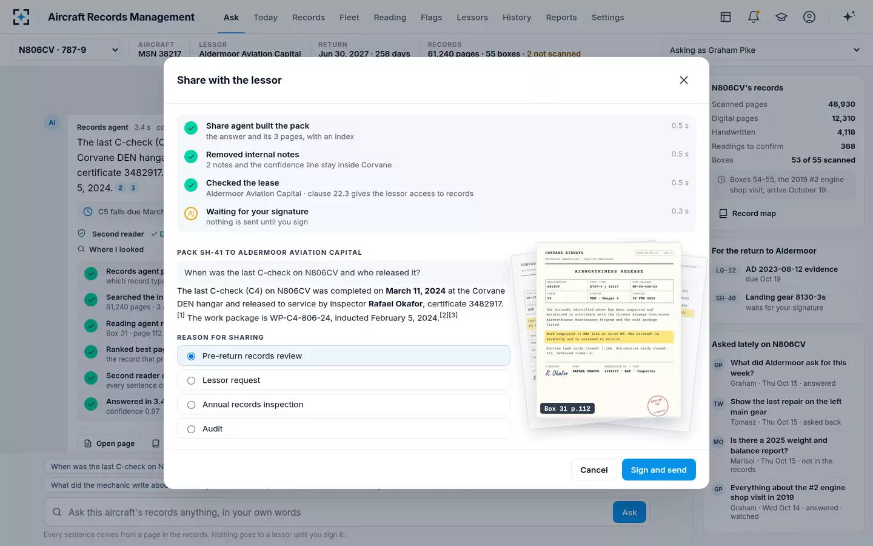
Task: Select Pre-return records review reason
Action: tap(343, 356)
